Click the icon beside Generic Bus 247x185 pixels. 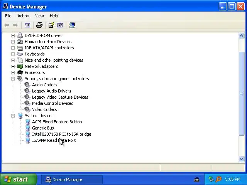tap(27, 128)
